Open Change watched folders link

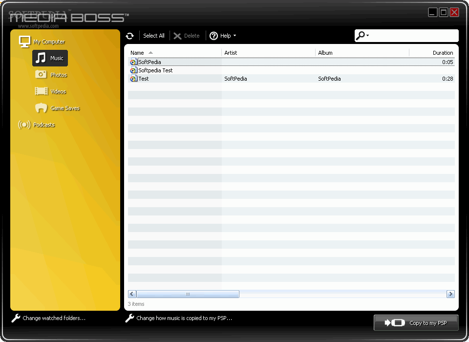tap(54, 318)
